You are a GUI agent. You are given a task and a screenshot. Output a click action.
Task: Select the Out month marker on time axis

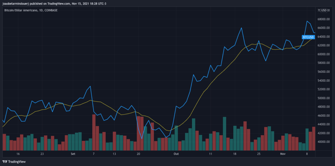coord(176,154)
